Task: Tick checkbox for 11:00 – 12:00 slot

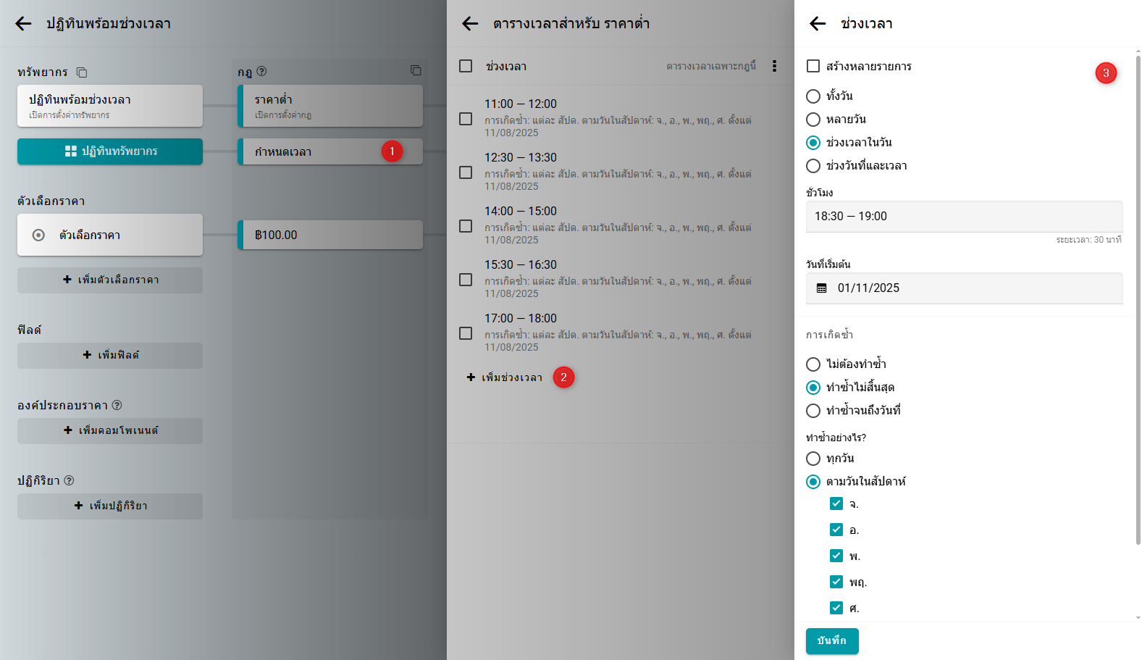Action: tap(466, 119)
